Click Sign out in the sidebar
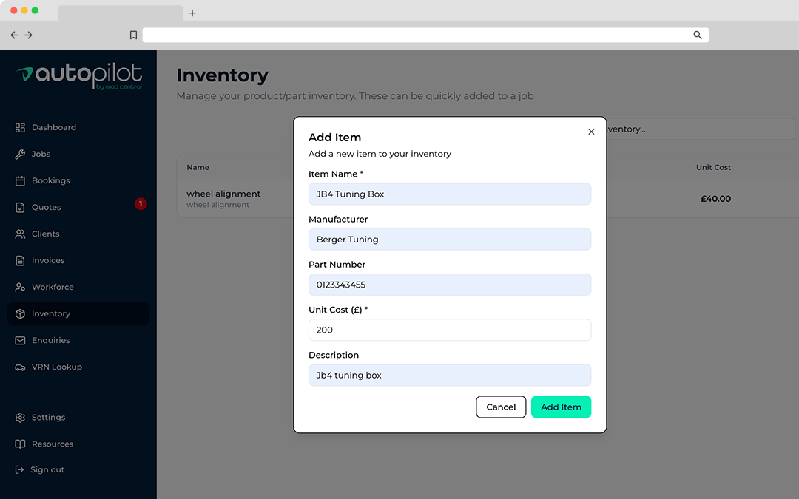 48,469
